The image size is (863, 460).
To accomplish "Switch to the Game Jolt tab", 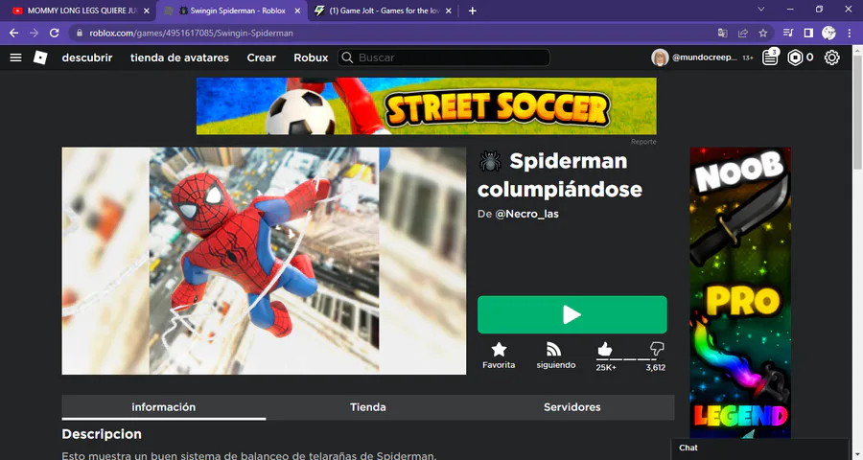I will (x=384, y=11).
